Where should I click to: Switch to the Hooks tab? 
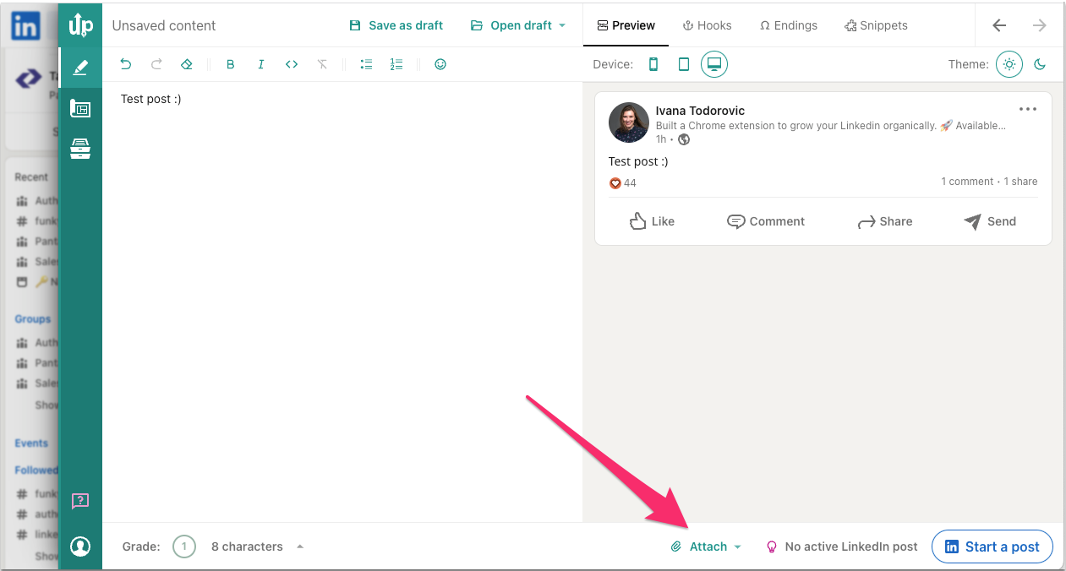pyautogui.click(x=707, y=25)
